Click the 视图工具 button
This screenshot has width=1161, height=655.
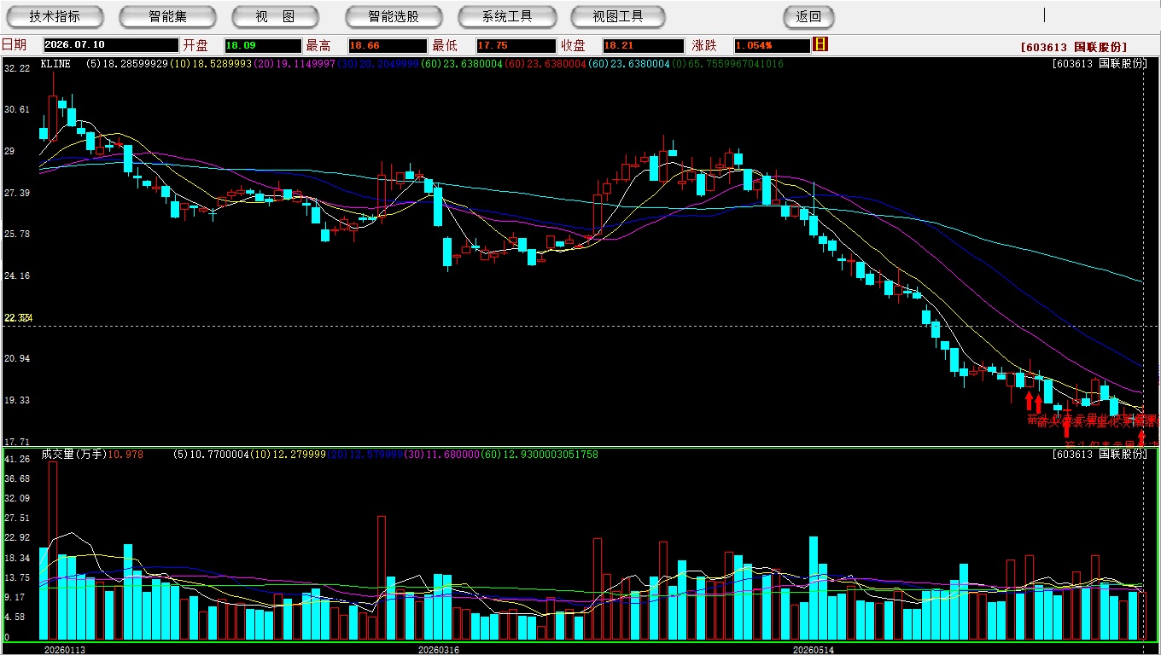[619, 16]
